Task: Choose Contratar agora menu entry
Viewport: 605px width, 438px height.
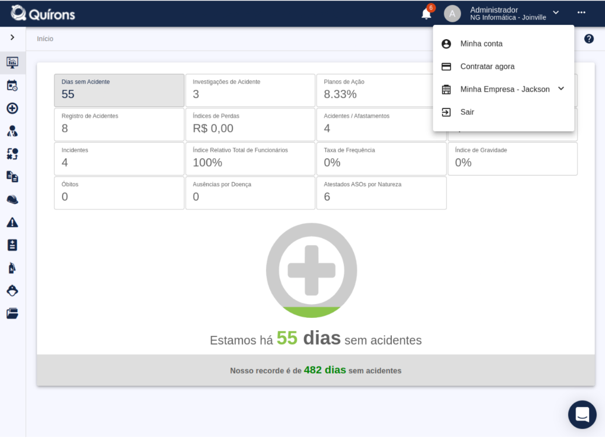Action: 503,67
